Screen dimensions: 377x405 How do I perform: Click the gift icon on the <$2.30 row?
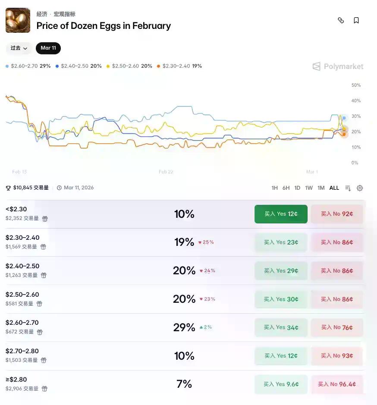(x=45, y=219)
